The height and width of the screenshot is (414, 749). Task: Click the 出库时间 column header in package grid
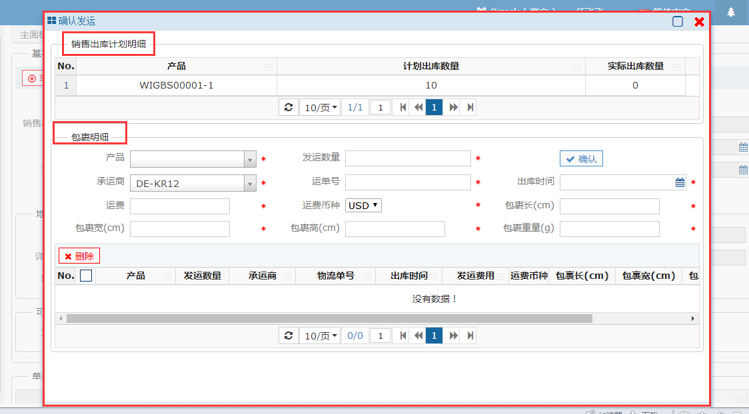409,276
